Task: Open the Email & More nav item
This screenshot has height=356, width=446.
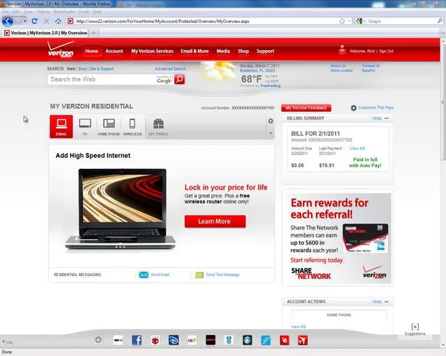Action: [x=194, y=51]
